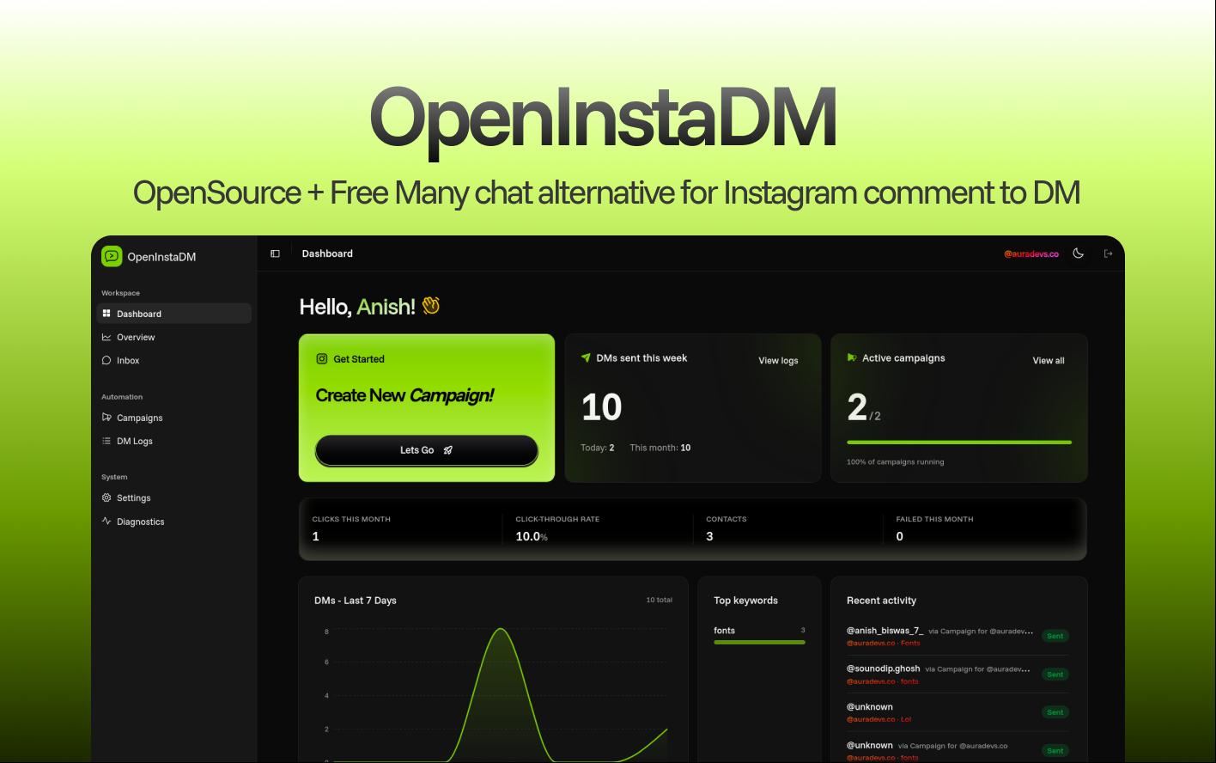Image resolution: width=1216 pixels, height=763 pixels.
Task: Click the fonts keyword label
Action: [724, 631]
